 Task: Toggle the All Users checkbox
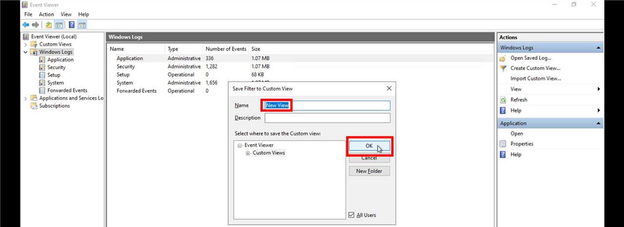[x=351, y=215]
